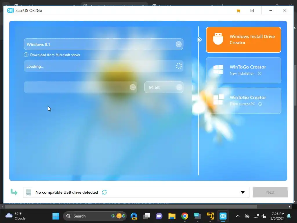297x223 pixels.
Task: Open File Explorer from taskbar
Action: pos(172,216)
